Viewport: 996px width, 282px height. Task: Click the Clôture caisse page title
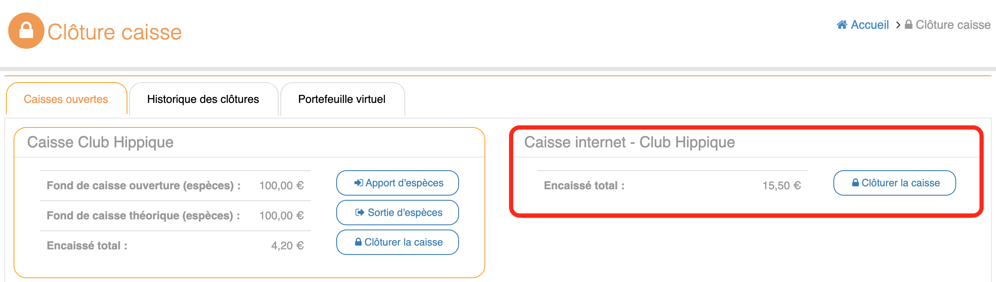(114, 32)
